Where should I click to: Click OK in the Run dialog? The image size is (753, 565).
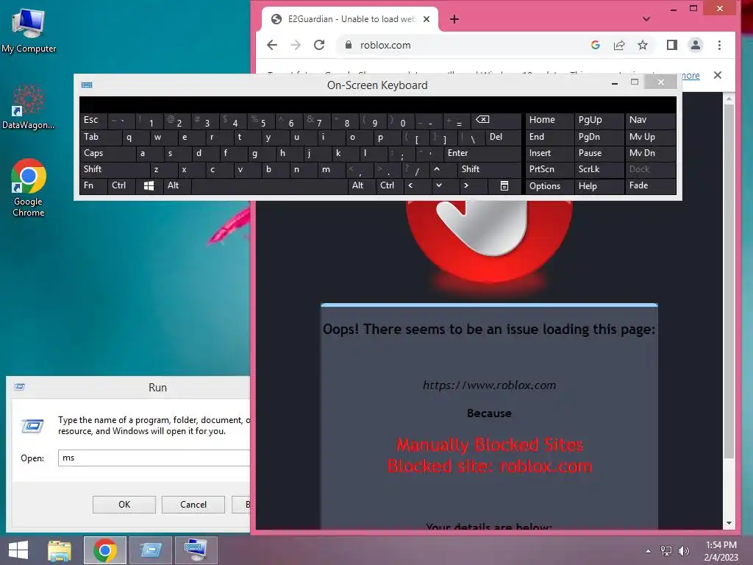point(124,505)
